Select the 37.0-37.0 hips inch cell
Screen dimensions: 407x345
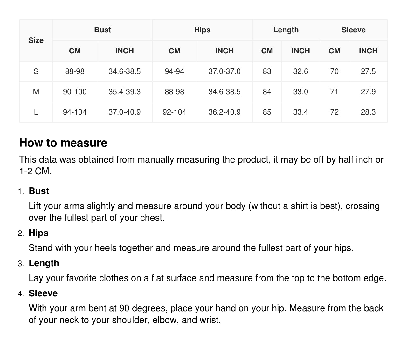click(224, 71)
